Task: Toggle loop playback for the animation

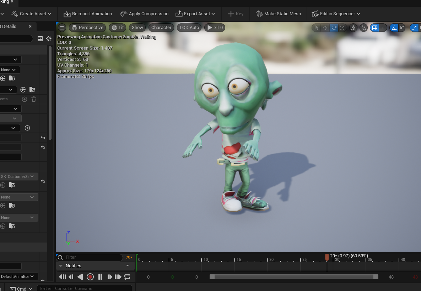Action: click(x=127, y=277)
